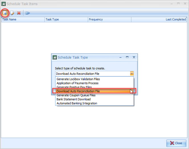Select Generate Coupon Queue Files option
The width and height of the screenshot is (189, 149).
[94, 95]
